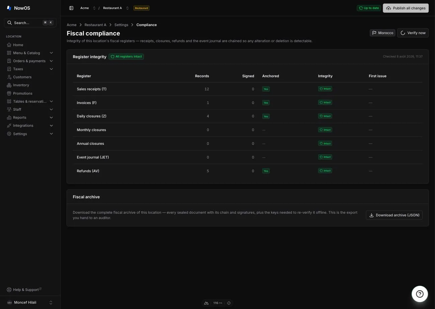The height and width of the screenshot is (309, 435).
Task: Select the Refunds (AV) row
Action: 248,171
